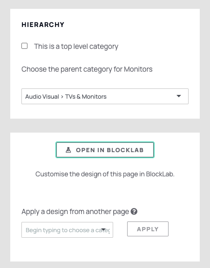
Task: Click the 'TVs & Monitors' text in selector
Action: click(86, 97)
